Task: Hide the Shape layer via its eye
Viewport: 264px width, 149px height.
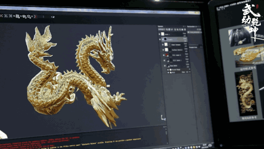Action: coord(163,45)
